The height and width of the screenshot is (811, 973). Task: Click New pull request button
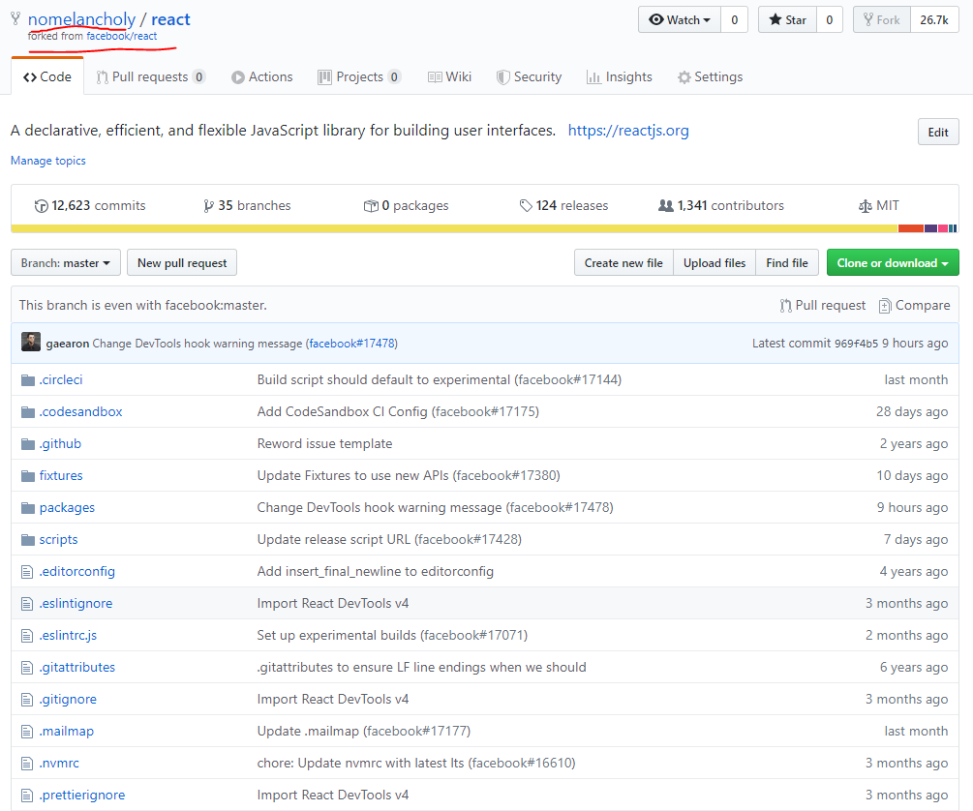tap(182, 263)
